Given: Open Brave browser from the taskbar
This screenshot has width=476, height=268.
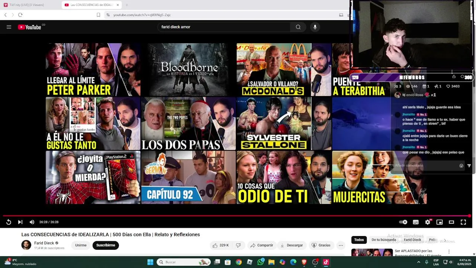Looking at the screenshot, I should [304, 262].
